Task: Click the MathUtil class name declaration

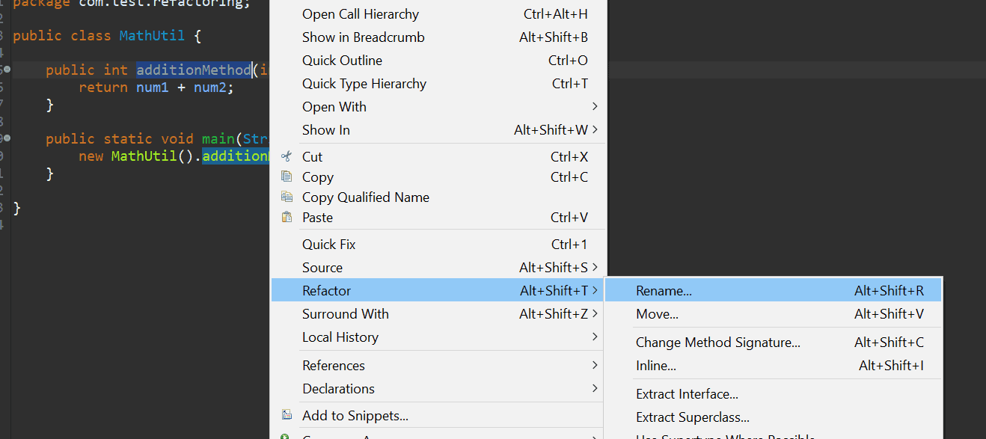Action: click(153, 36)
